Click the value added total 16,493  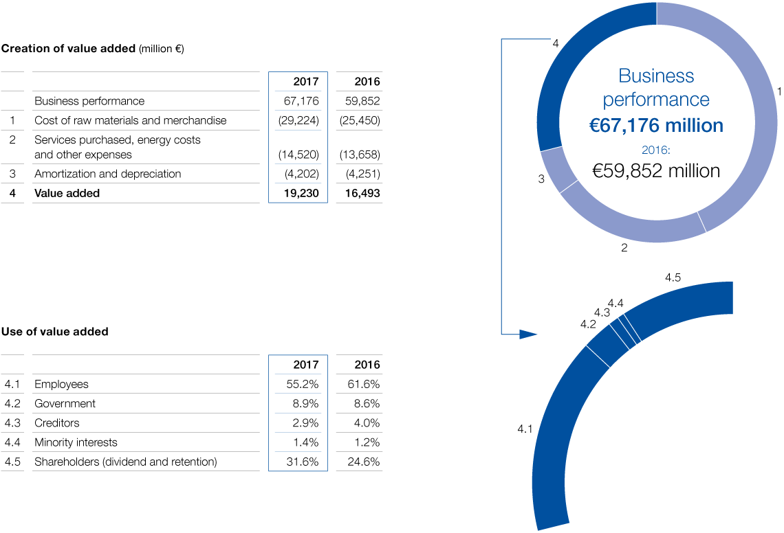pos(362,193)
